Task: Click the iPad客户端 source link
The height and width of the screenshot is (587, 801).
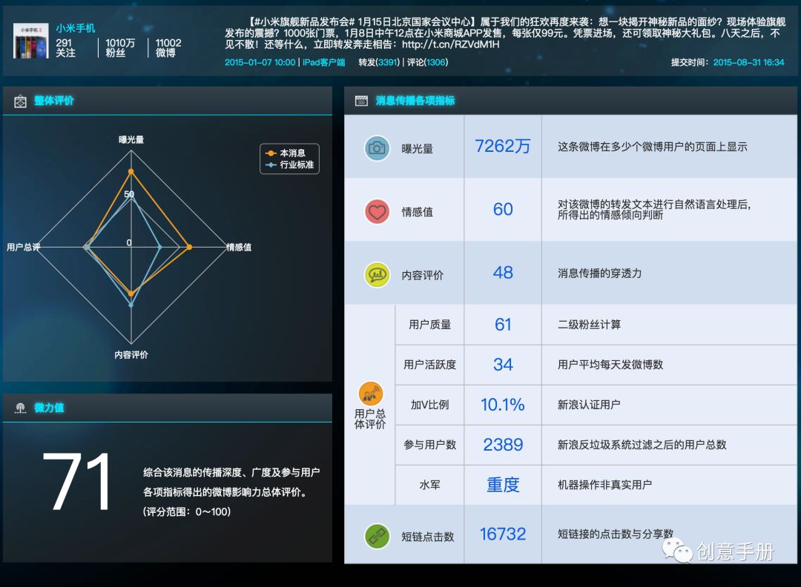Action: 323,62
